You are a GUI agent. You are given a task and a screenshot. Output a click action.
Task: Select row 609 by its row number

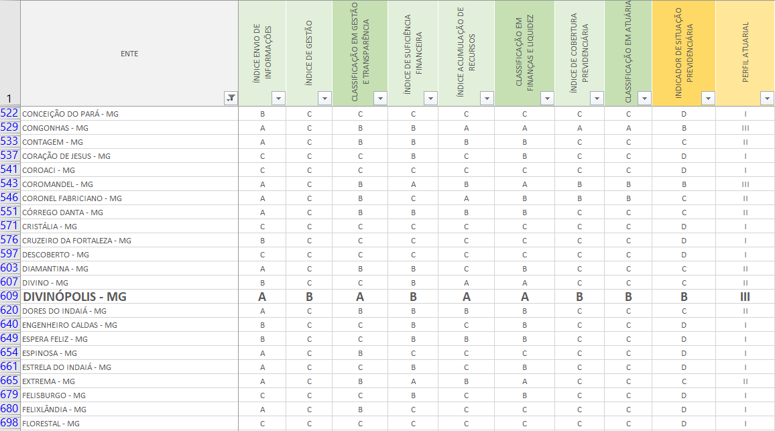coord(9,296)
